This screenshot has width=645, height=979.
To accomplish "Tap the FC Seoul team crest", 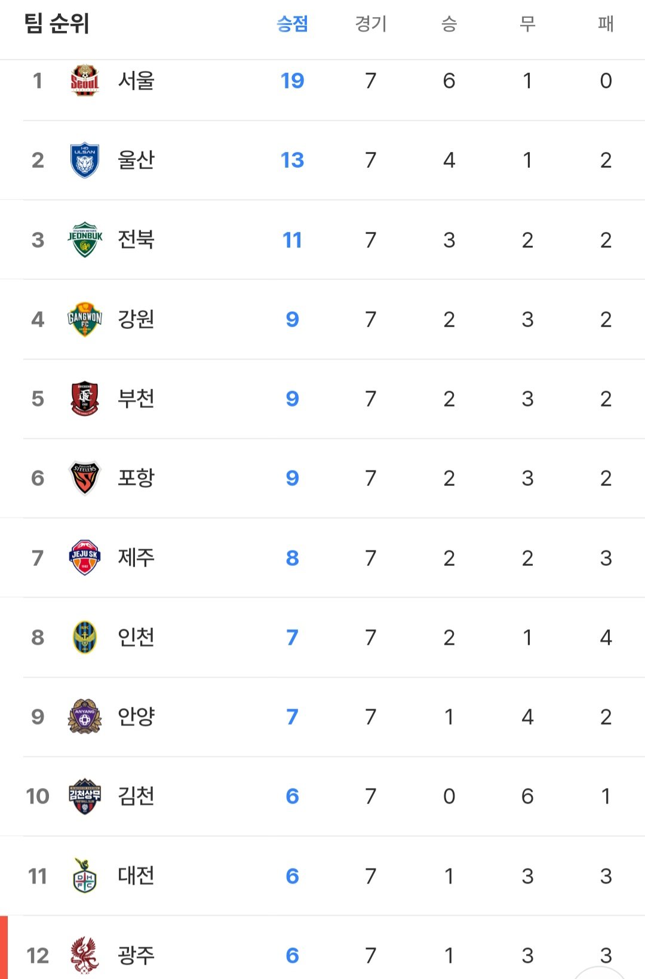I will (x=84, y=81).
